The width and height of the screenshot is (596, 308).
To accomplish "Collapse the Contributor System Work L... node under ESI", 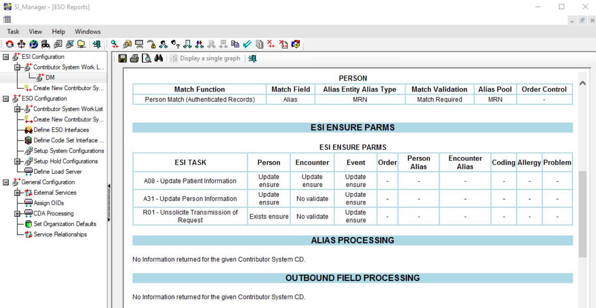I will [x=17, y=67].
